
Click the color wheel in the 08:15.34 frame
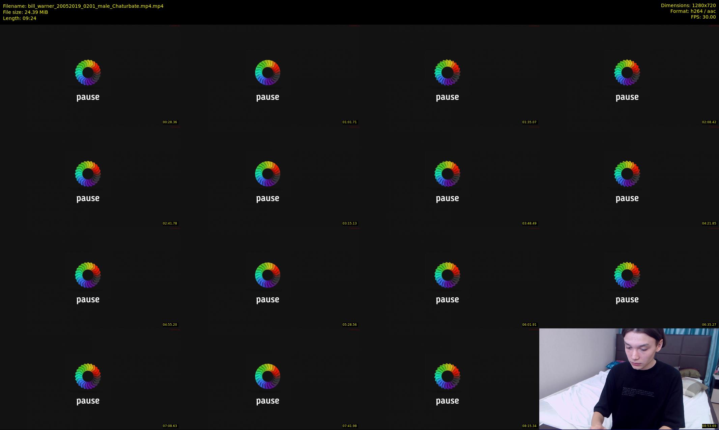coord(447,376)
